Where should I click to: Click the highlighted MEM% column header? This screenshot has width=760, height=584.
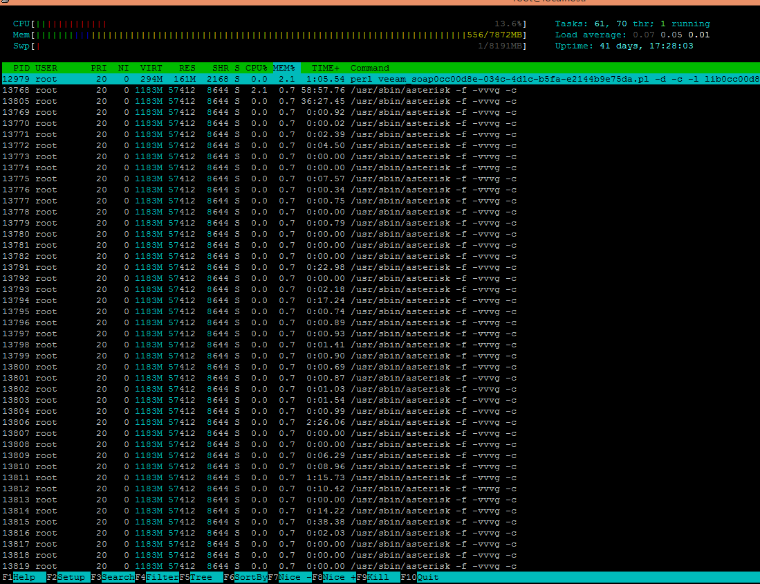click(284, 68)
